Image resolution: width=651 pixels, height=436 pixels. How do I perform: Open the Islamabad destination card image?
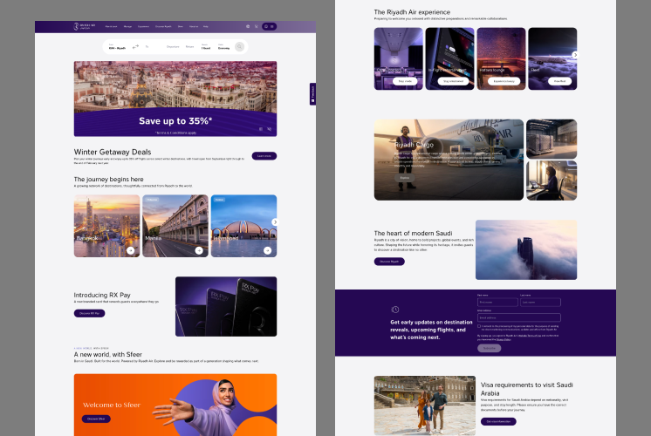point(243,226)
